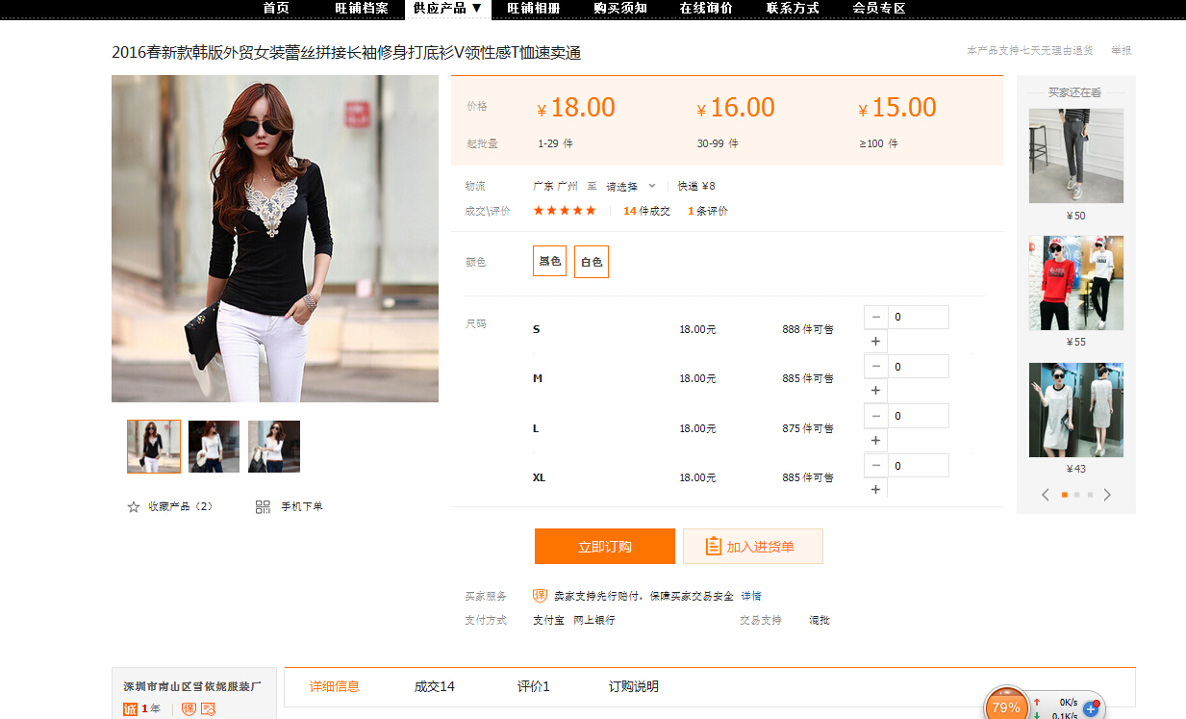
Task: Click the size L quantity input field
Action: pos(918,416)
